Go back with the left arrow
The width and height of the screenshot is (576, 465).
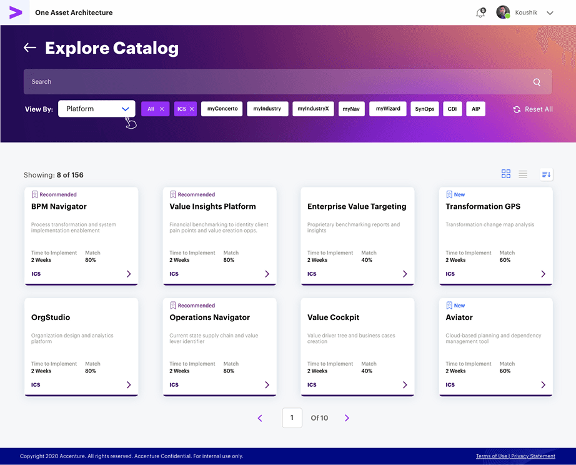point(30,47)
